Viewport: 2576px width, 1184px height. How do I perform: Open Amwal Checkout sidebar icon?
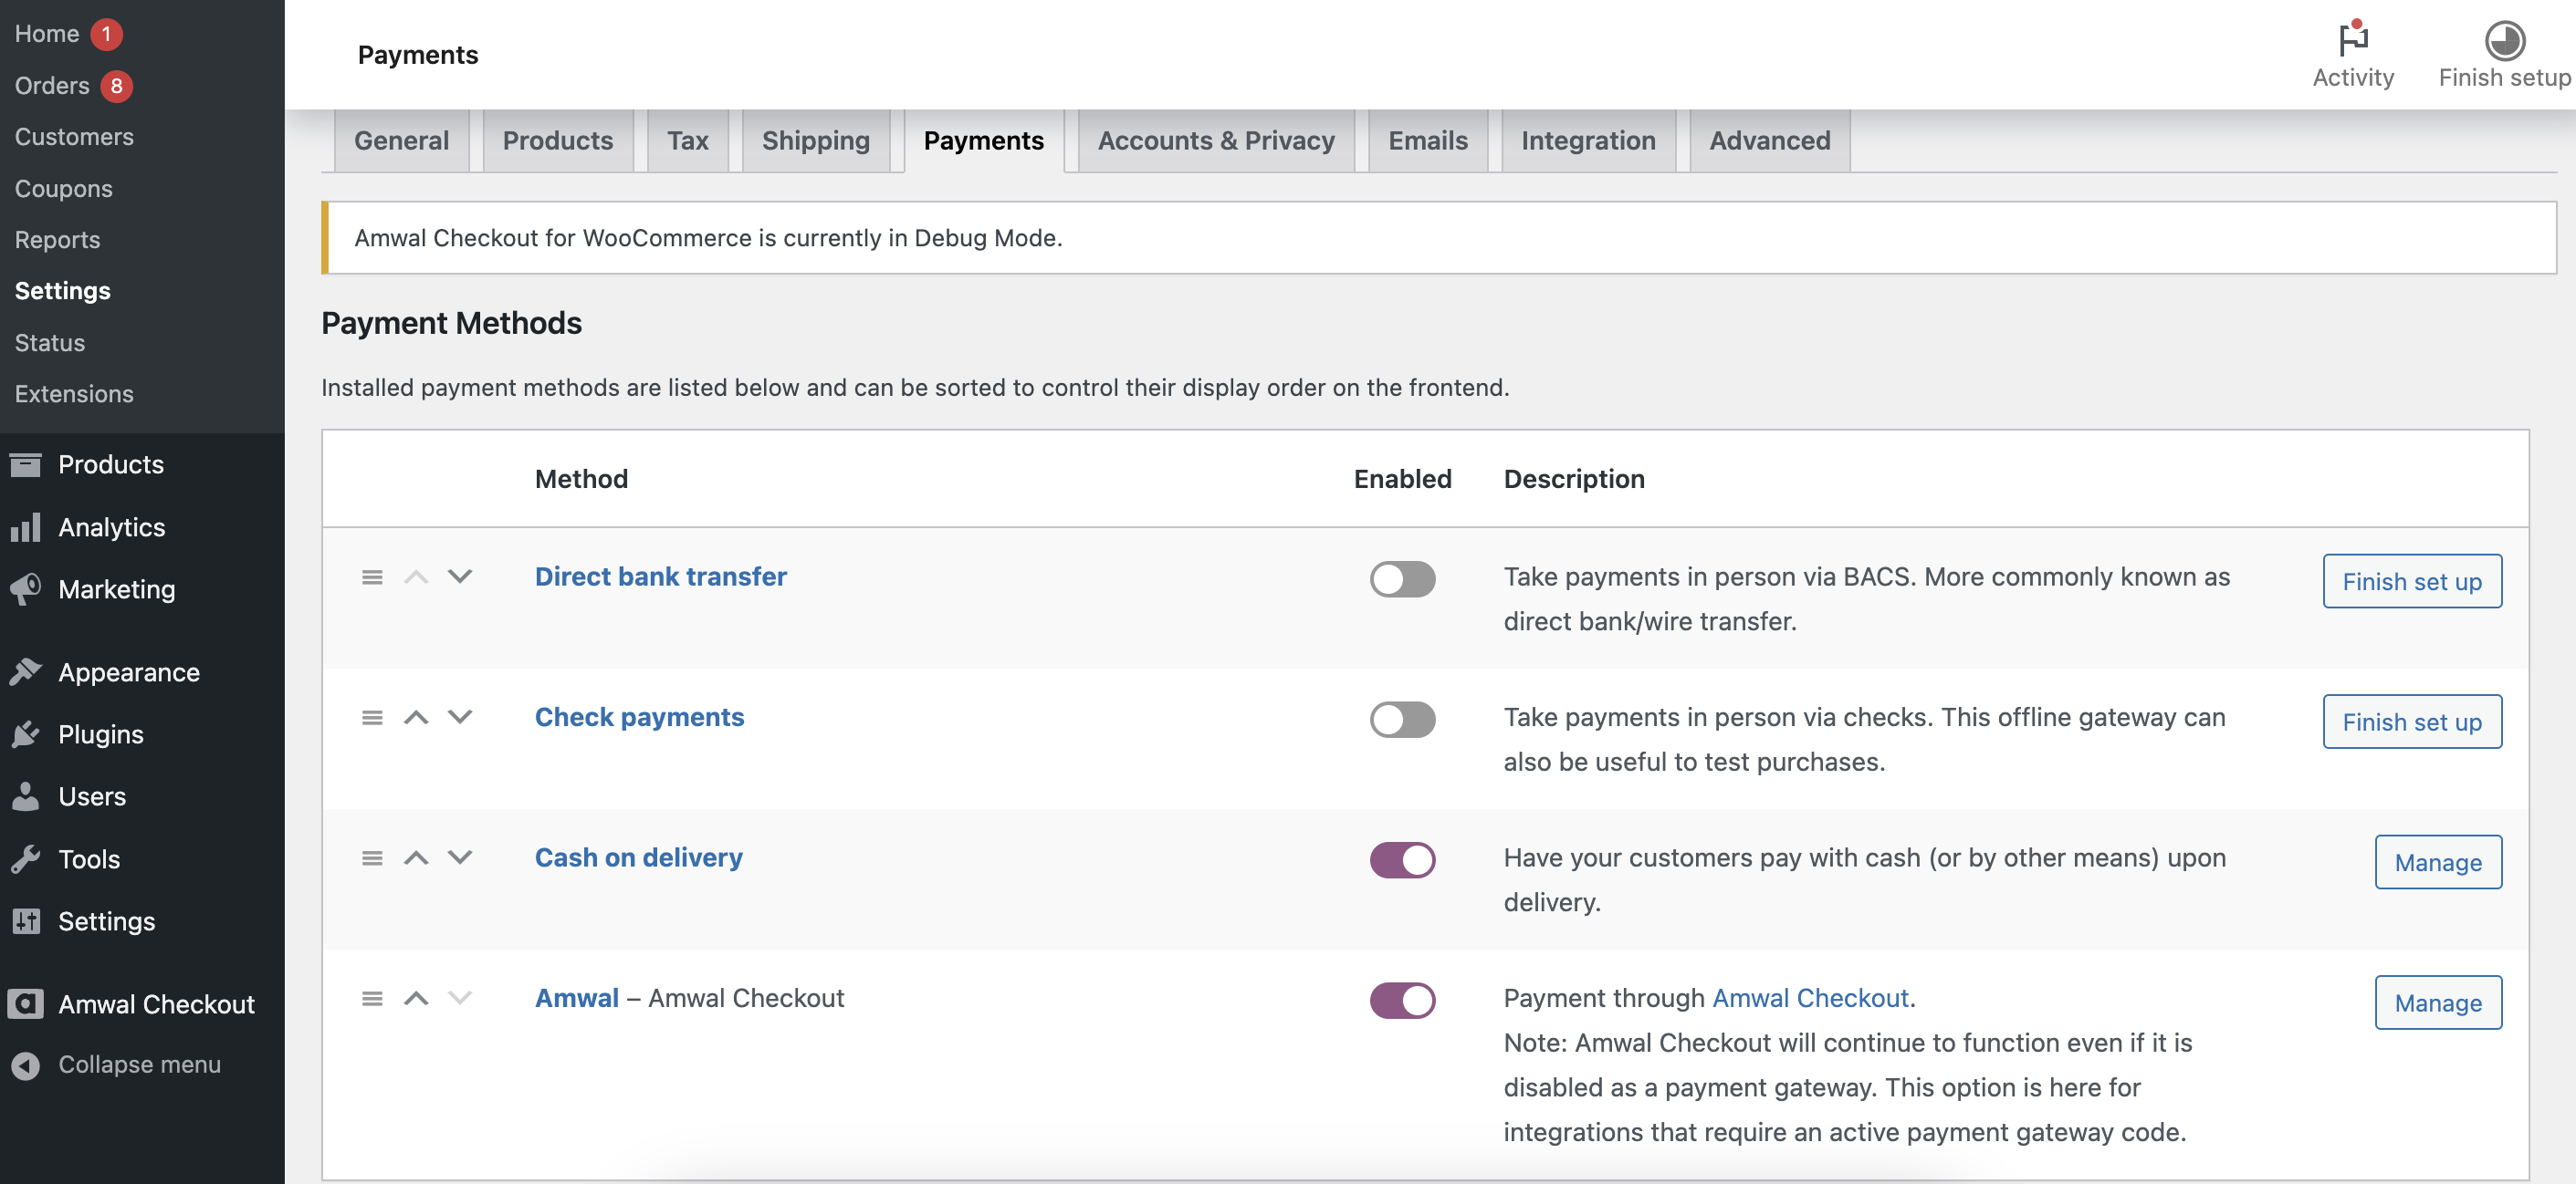pos(26,1003)
